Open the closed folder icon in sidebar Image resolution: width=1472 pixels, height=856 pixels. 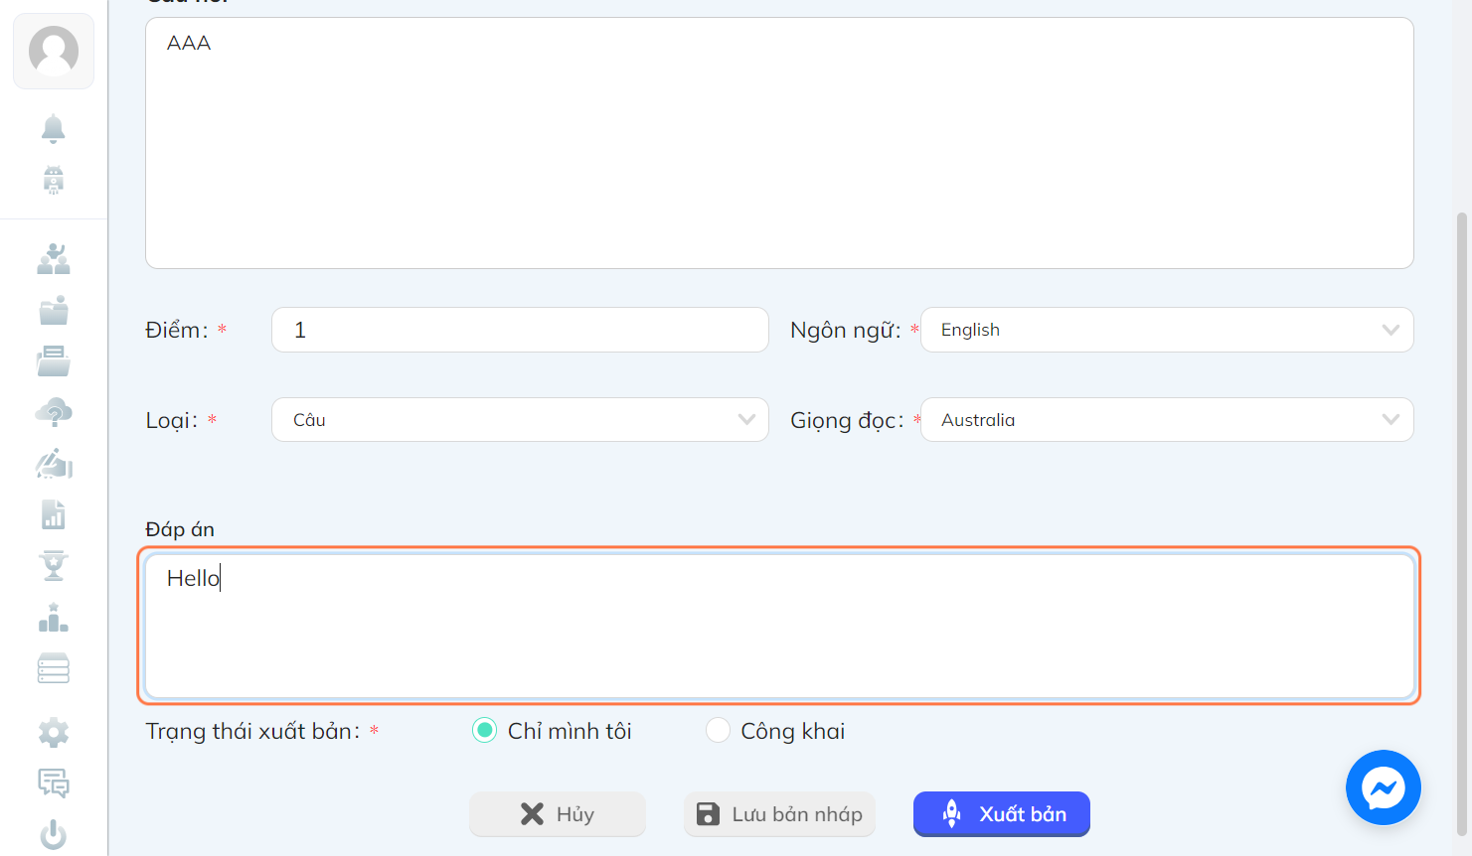tap(54, 311)
